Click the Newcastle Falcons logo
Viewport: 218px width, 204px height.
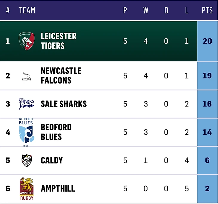27,76
